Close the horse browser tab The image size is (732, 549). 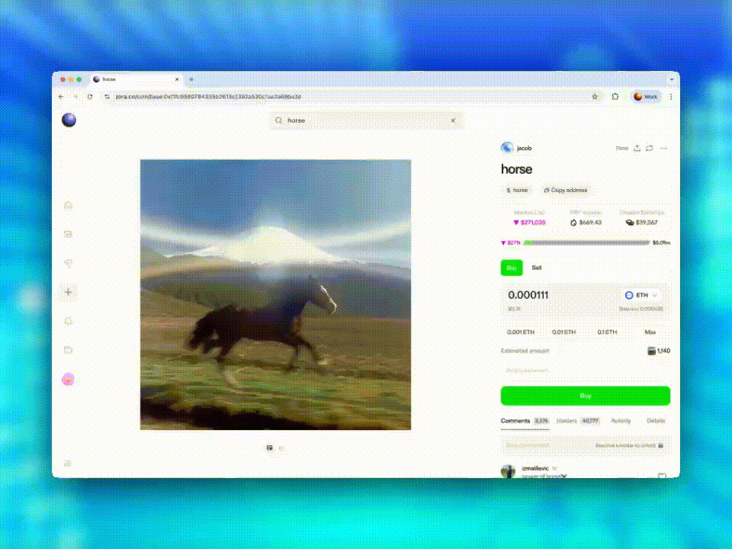pyautogui.click(x=177, y=79)
